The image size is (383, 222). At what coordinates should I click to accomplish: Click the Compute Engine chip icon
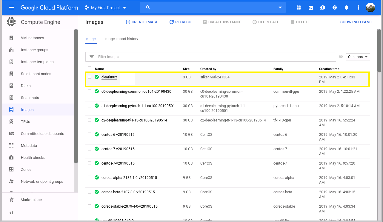pos(11,22)
